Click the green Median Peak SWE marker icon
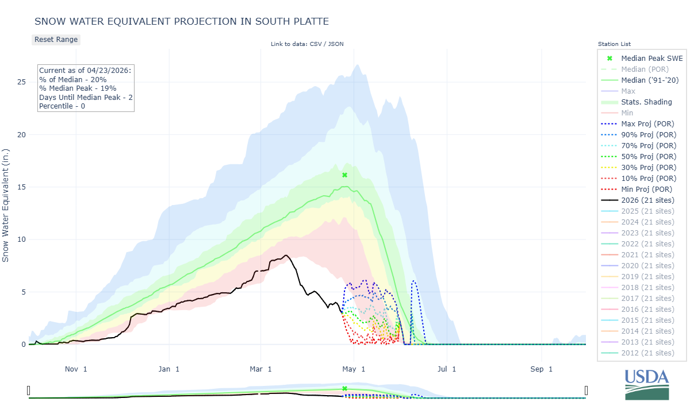 (609, 58)
